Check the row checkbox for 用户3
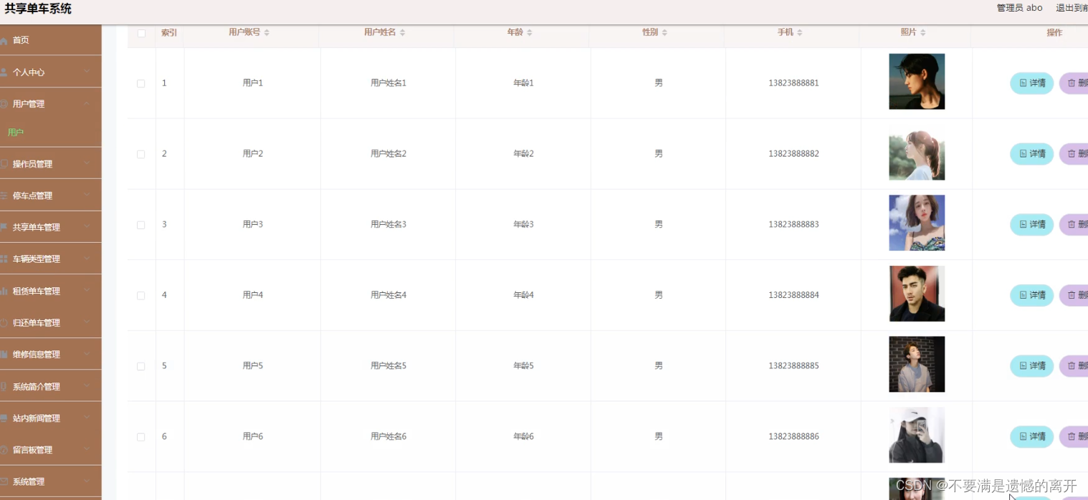1088x500 pixels. (x=141, y=224)
